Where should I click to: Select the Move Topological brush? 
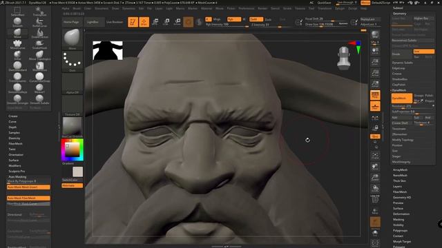tap(39, 55)
